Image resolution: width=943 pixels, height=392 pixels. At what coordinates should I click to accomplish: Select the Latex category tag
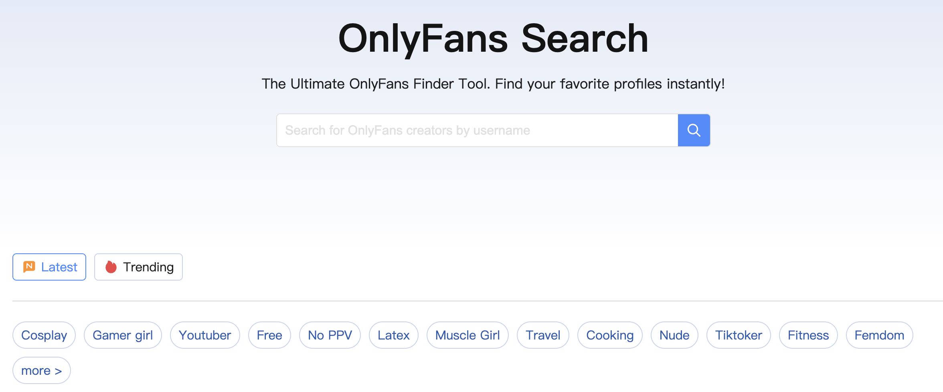point(393,335)
